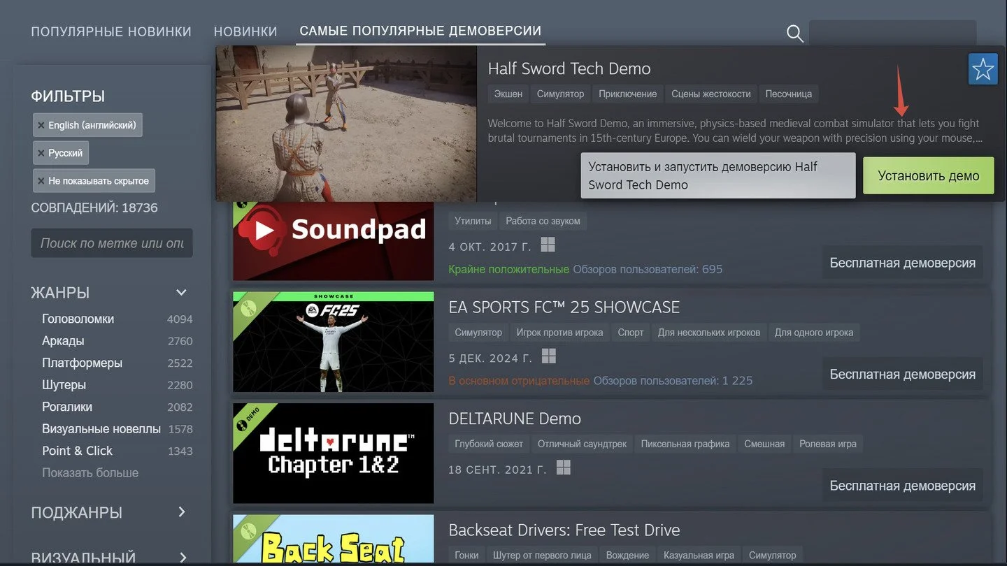Open Backseat Drivers: Free Test Drive title

point(564,530)
